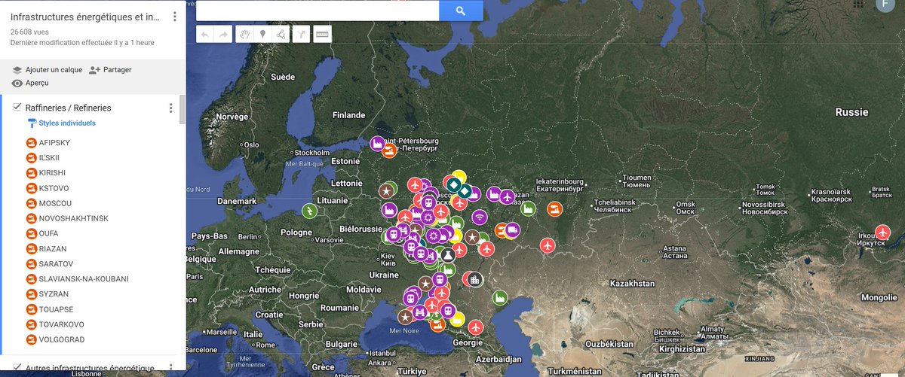
Task: Click the undo arrow in the map toolbar
Action: [205, 34]
